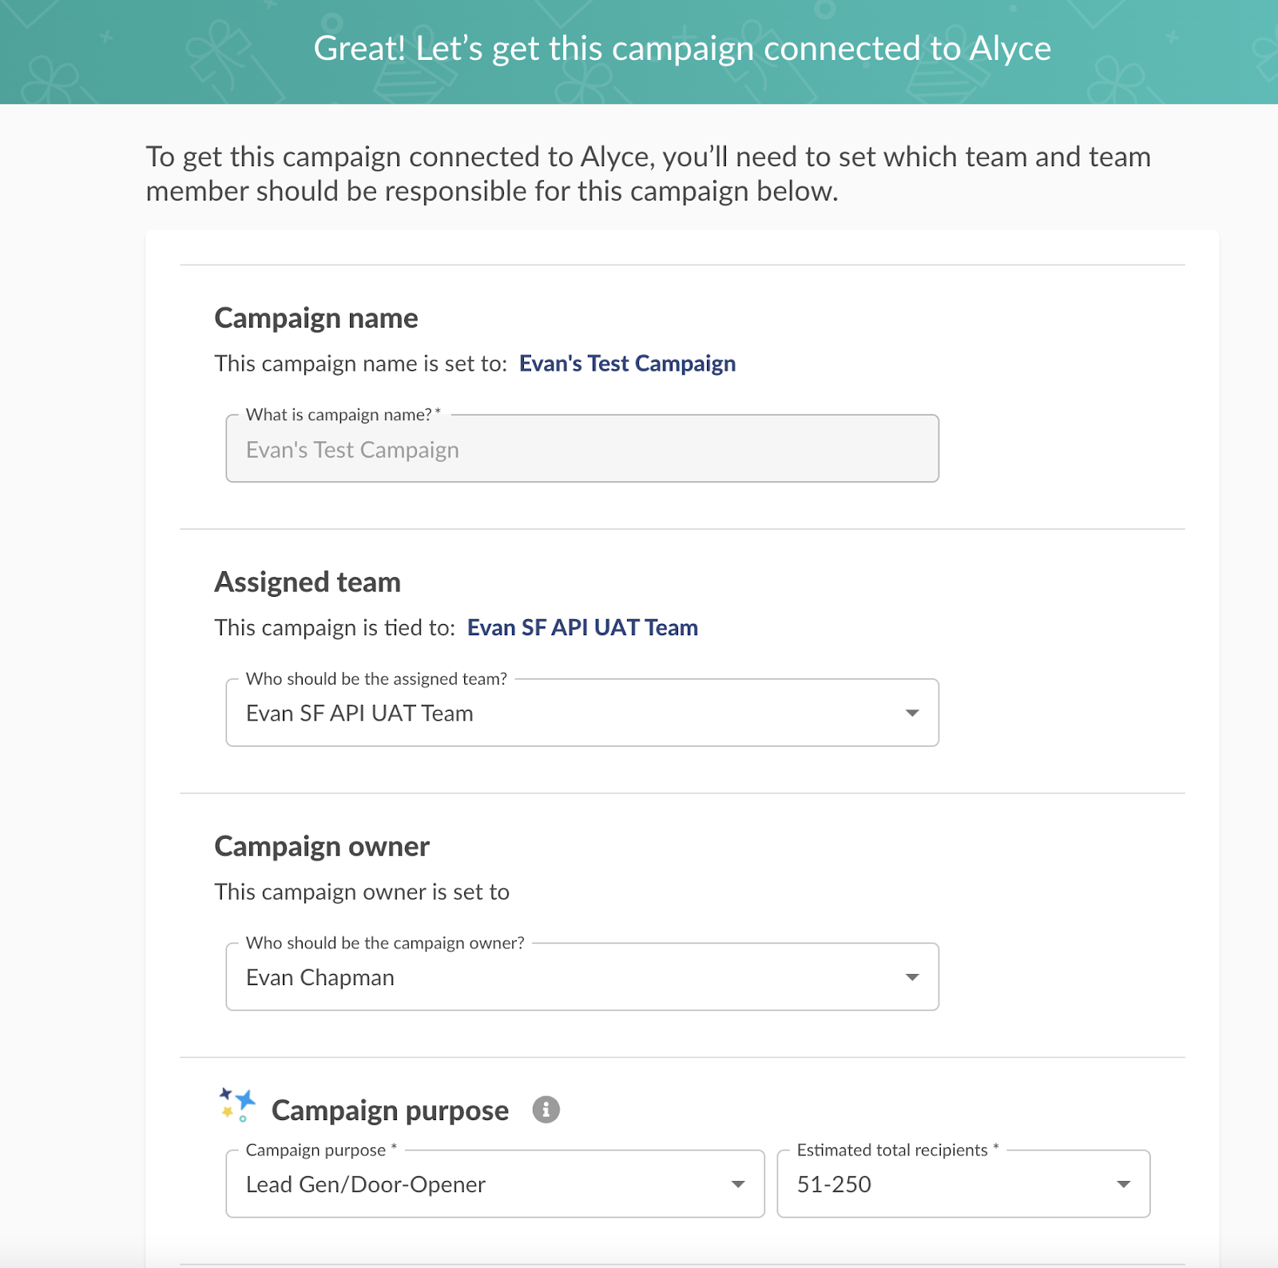Image resolution: width=1278 pixels, height=1268 pixels.
Task: Click the 'What is campaign name?' field label
Action: [343, 415]
